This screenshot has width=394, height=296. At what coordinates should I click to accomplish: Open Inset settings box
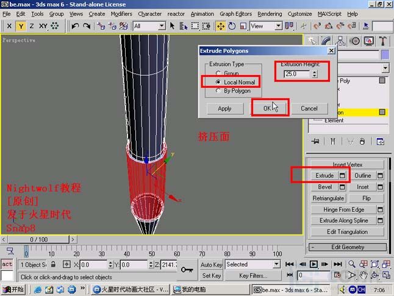pyautogui.click(x=380, y=187)
